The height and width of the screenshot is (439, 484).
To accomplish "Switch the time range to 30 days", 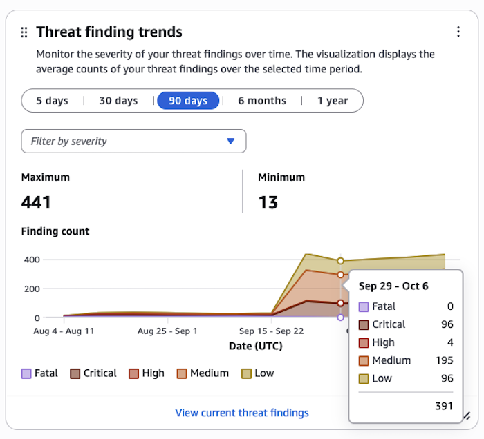I will tap(118, 101).
